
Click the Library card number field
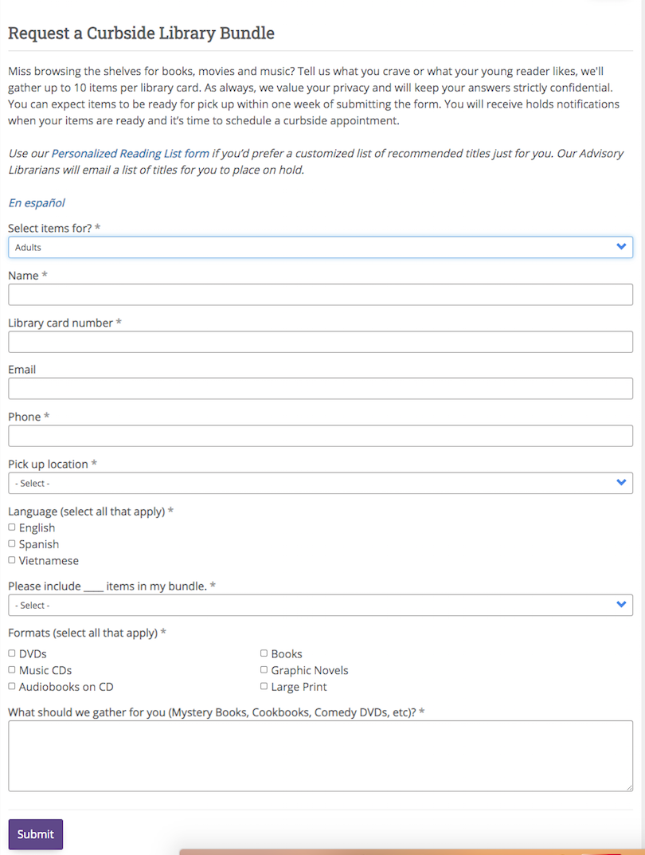pos(320,342)
